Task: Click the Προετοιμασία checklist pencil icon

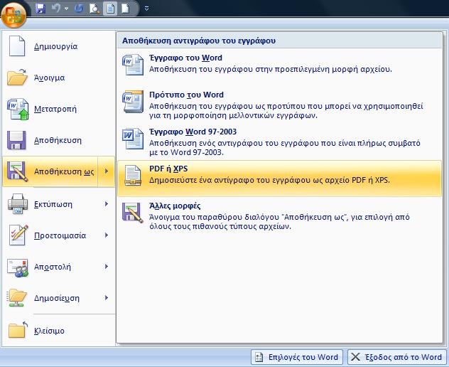Action: coord(18,235)
